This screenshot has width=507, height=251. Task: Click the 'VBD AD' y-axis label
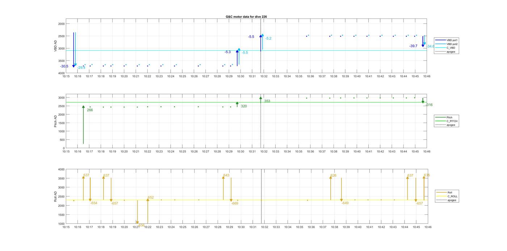pyautogui.click(x=55, y=46)
